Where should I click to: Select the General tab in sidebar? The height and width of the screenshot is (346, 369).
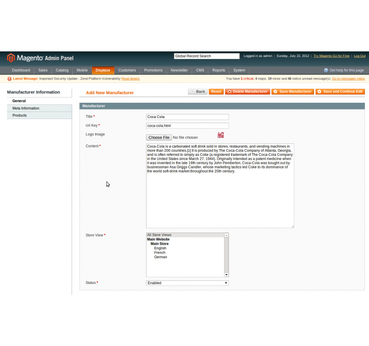(x=40, y=101)
